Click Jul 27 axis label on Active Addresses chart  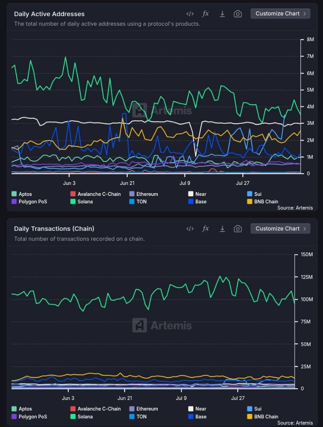pyautogui.click(x=242, y=183)
